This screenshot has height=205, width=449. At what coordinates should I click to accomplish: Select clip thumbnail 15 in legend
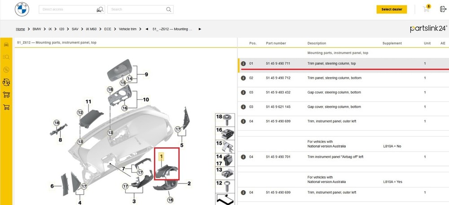point(225,147)
